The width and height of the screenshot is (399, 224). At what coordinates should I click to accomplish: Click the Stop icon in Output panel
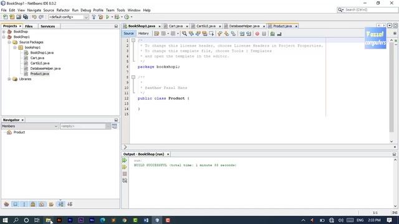coord(125,174)
